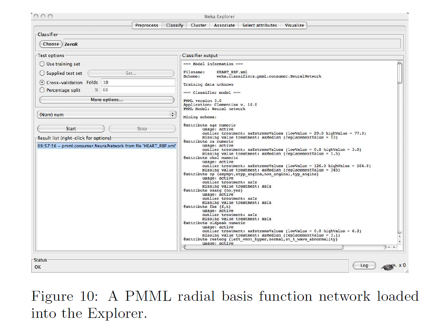Click the vertical scrollbar down arrow
Image resolution: width=438 pixels, height=328 pixels.
coord(400,242)
